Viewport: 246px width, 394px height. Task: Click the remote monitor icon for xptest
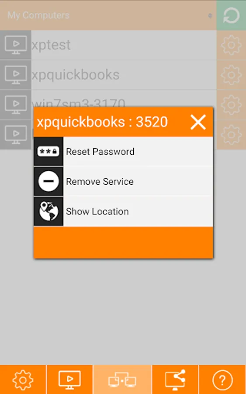click(x=16, y=45)
